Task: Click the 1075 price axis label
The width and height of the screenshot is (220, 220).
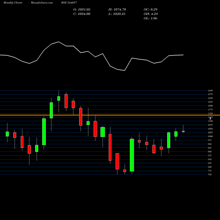Action: (210, 125)
